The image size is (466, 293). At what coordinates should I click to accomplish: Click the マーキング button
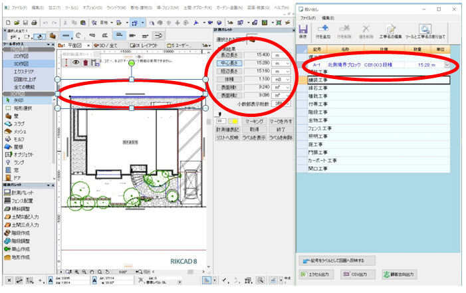tap(255, 121)
